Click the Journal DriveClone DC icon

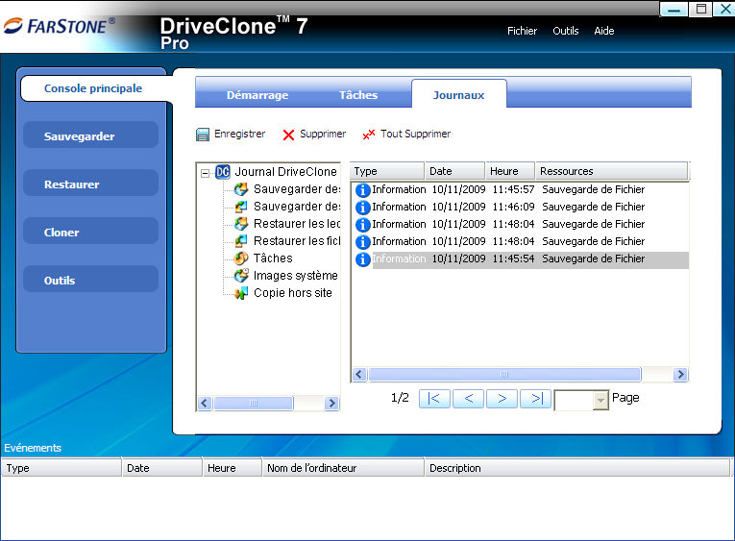tap(222, 172)
